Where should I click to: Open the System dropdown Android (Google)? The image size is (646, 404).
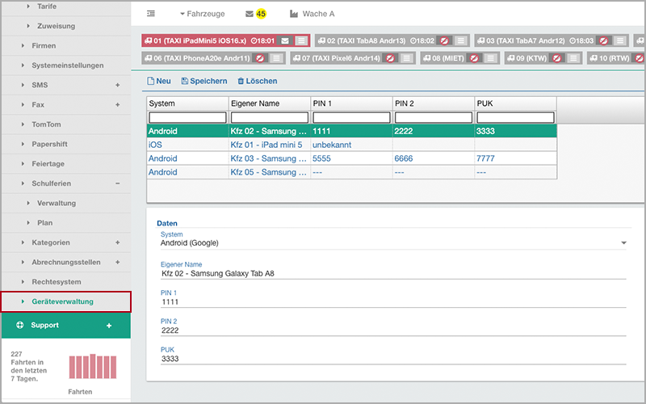[393, 242]
